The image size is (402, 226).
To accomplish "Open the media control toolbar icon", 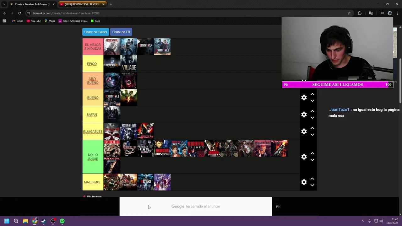I will (x=382, y=13).
